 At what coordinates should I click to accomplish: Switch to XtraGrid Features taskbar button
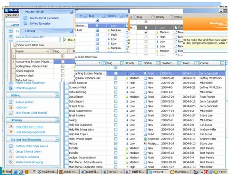point(158,172)
